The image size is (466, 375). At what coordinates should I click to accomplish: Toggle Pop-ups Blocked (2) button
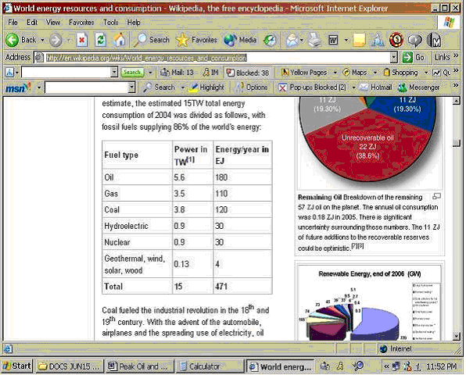point(312,87)
